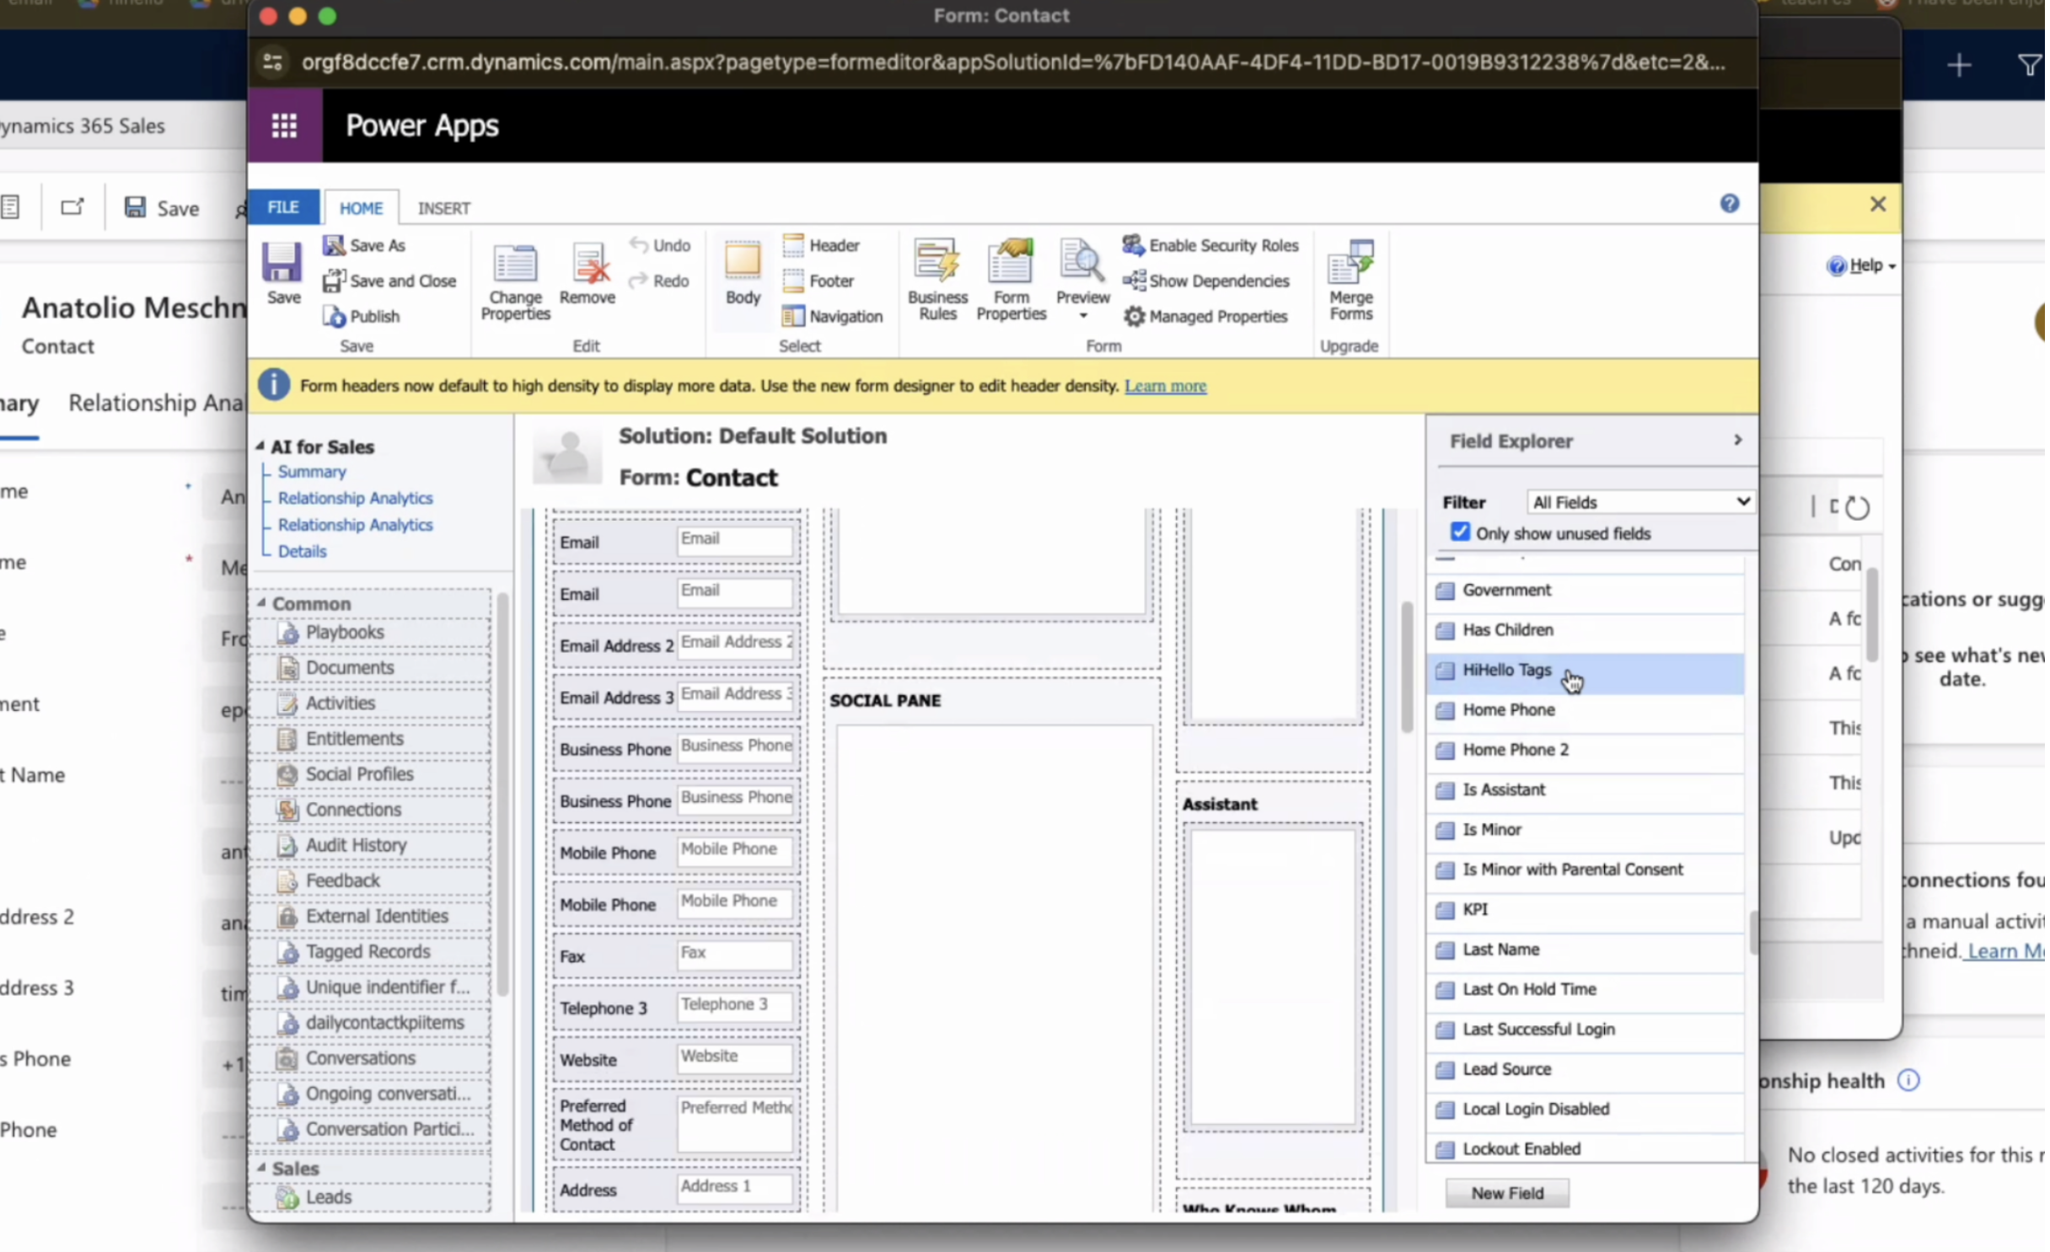Click the form canvas vertical scrollbar
Screen dimensions: 2050x1252
click(x=1409, y=668)
